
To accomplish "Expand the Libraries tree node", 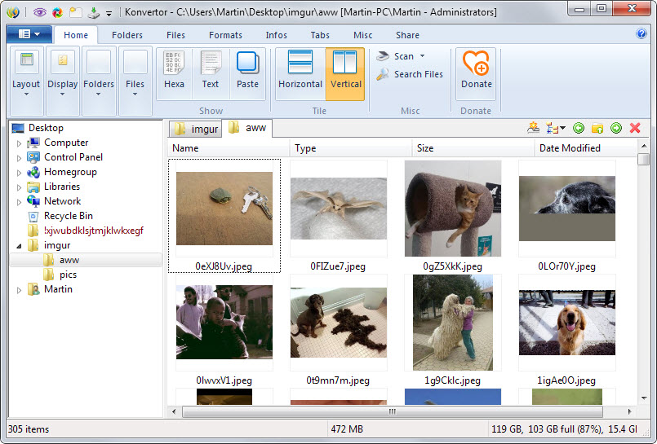I will (19, 187).
